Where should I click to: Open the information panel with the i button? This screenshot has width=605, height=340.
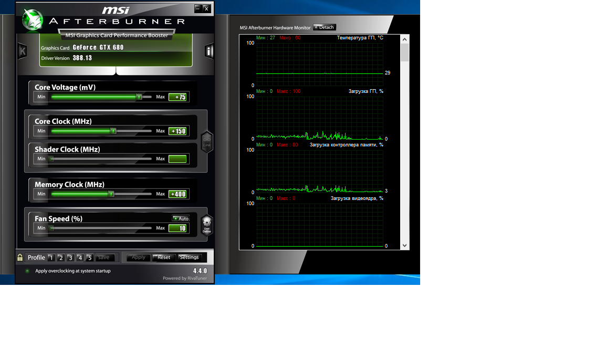click(208, 51)
